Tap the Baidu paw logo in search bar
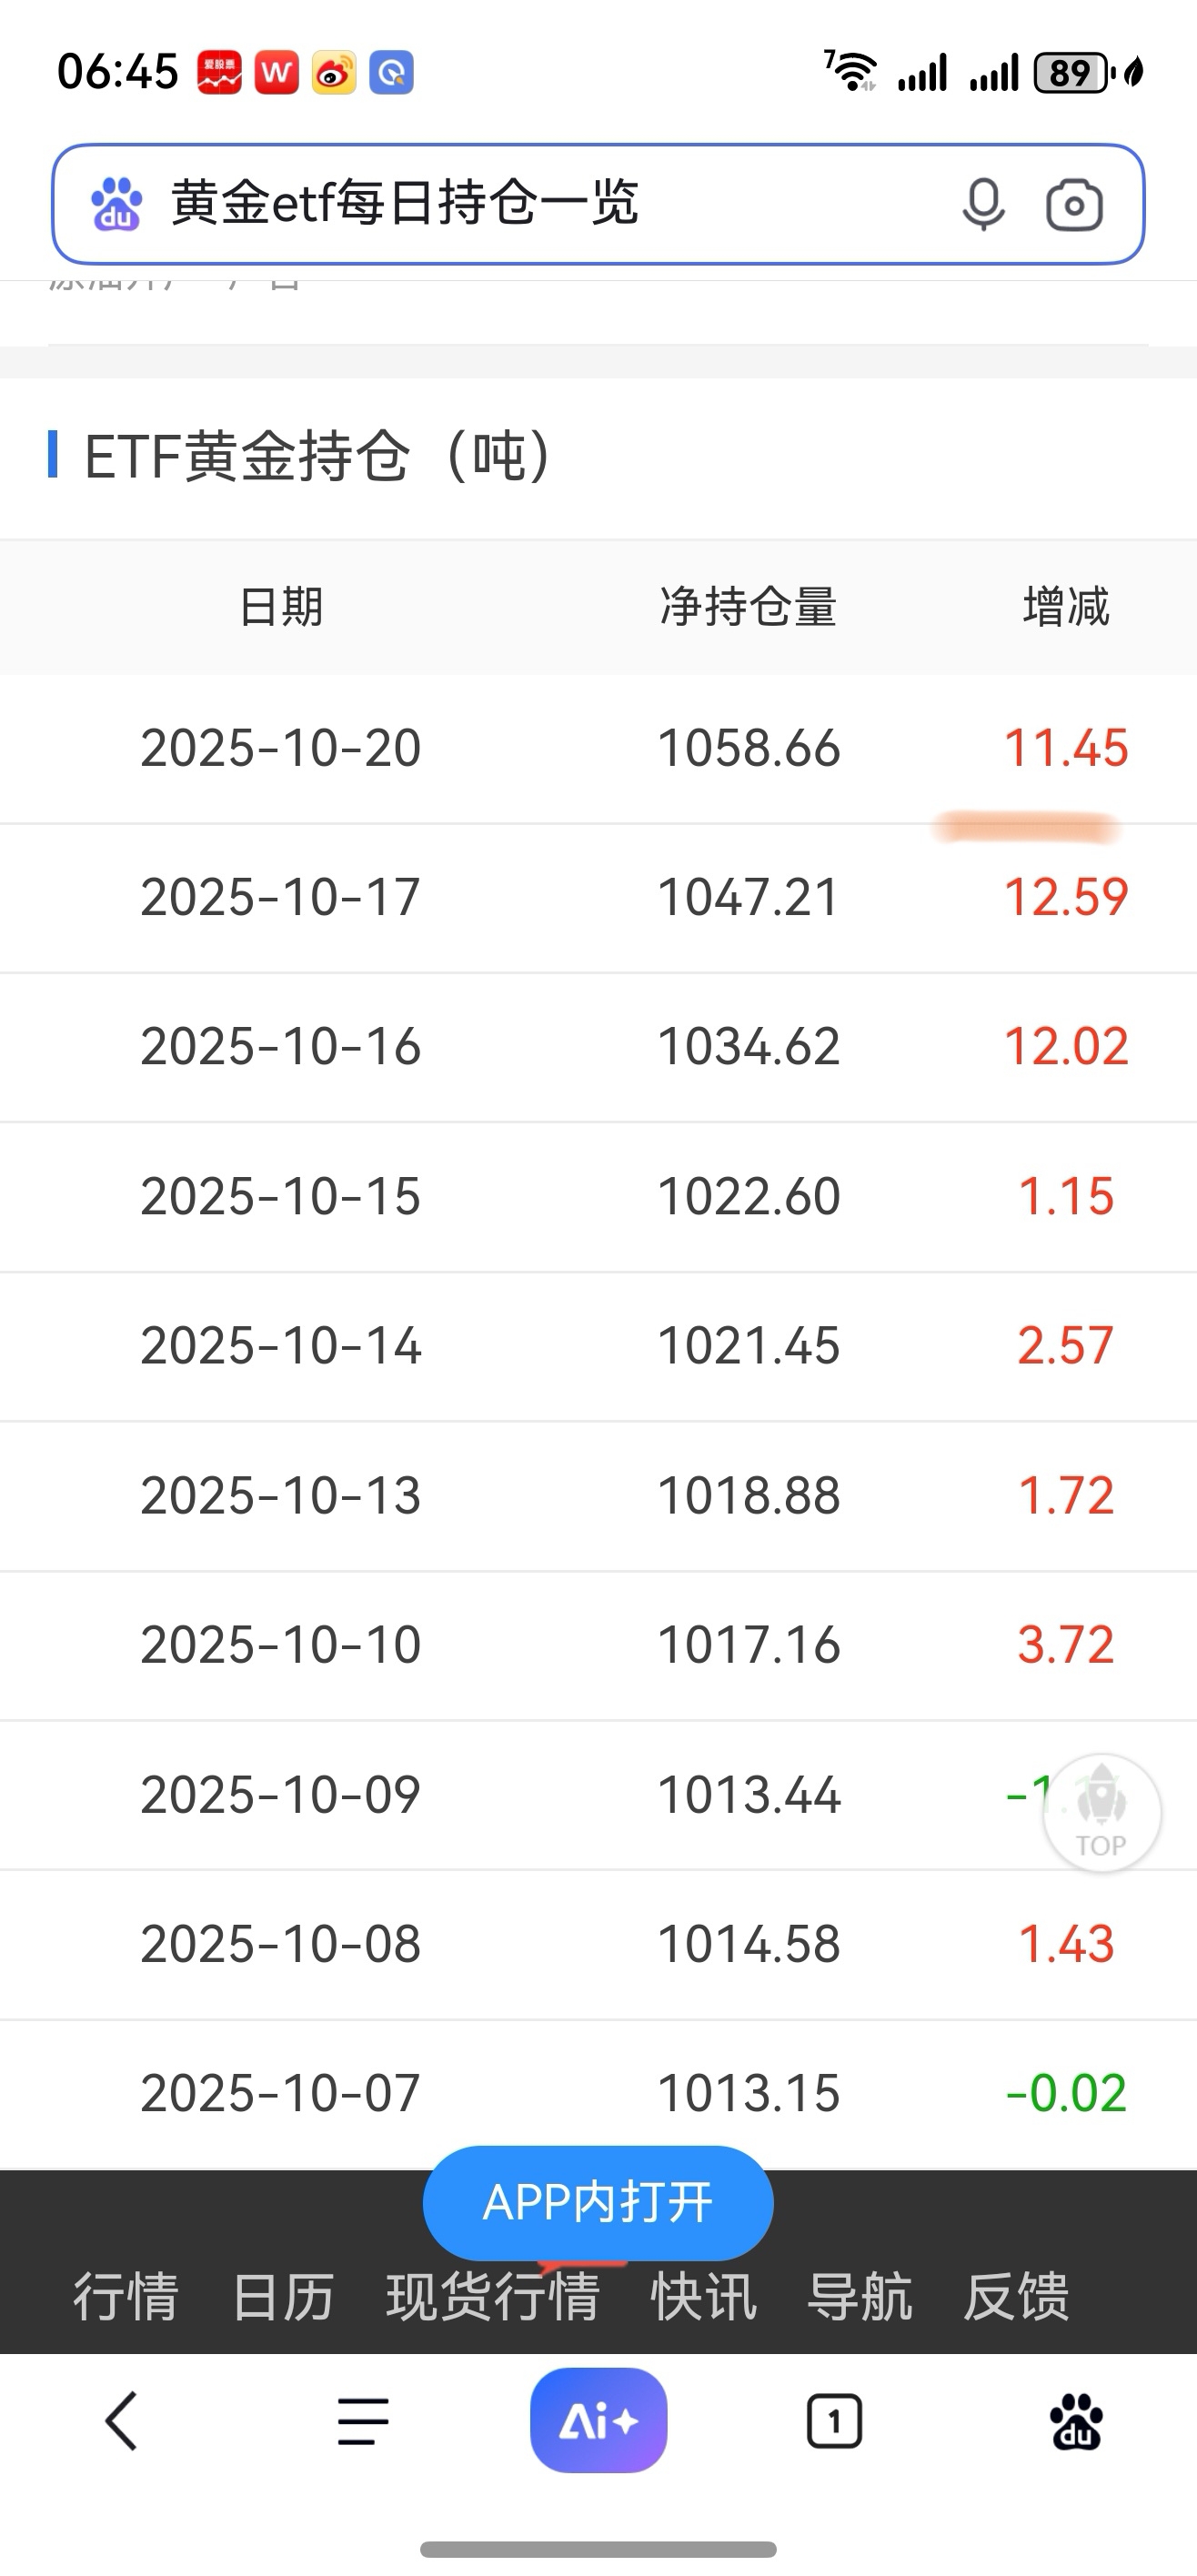This screenshot has height=2576, width=1197. [x=116, y=205]
